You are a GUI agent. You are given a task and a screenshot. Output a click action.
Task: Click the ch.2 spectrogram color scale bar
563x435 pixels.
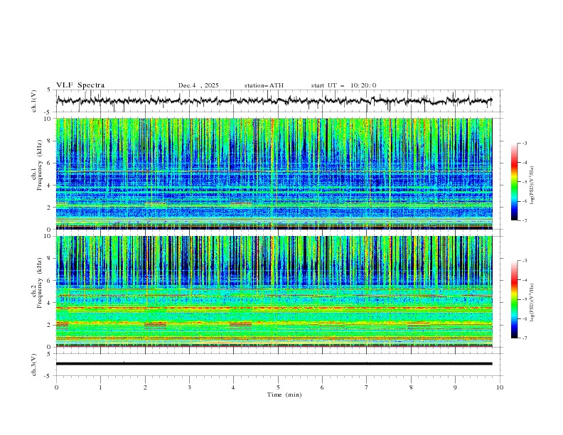(515, 299)
